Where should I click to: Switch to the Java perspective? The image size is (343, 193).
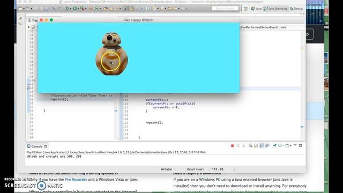click(x=256, y=9)
